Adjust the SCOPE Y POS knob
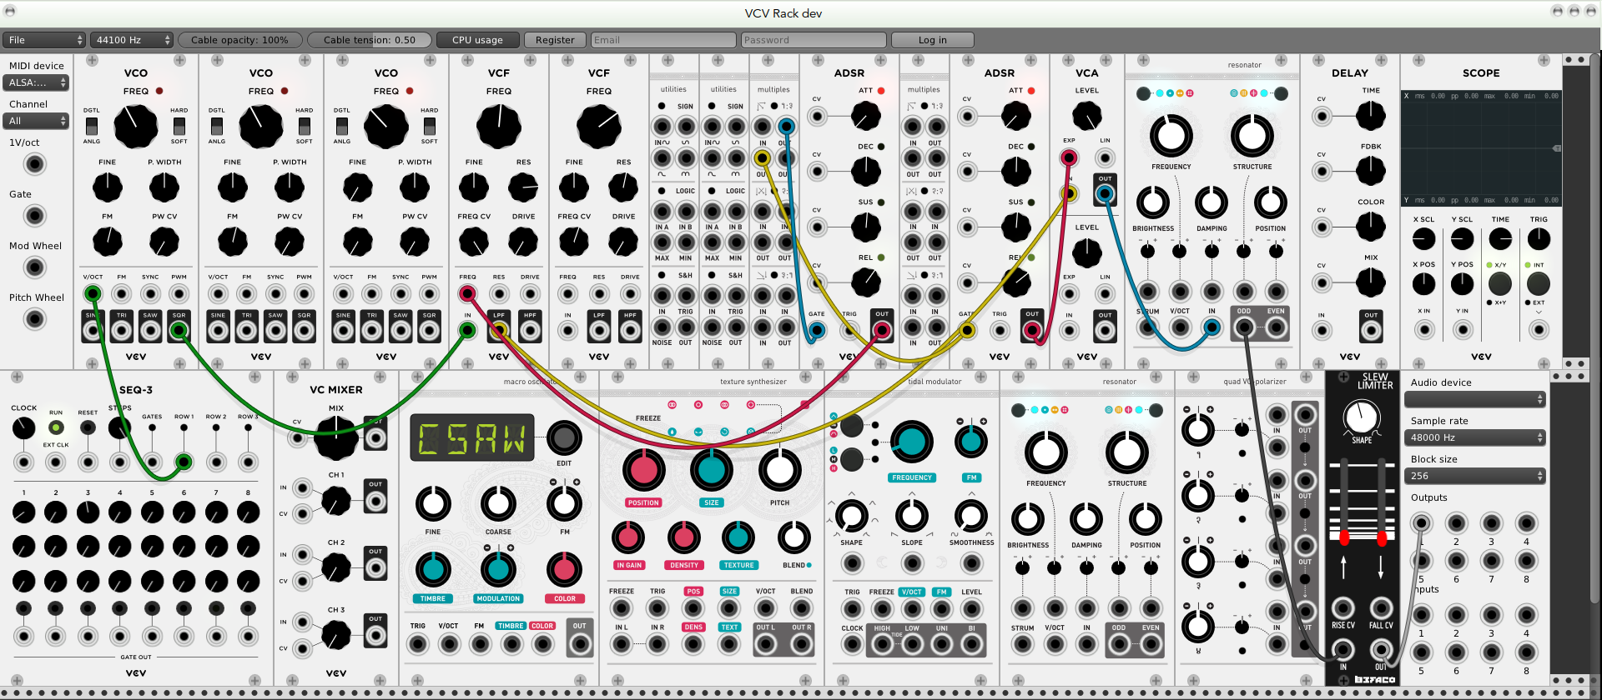 click(x=1462, y=284)
